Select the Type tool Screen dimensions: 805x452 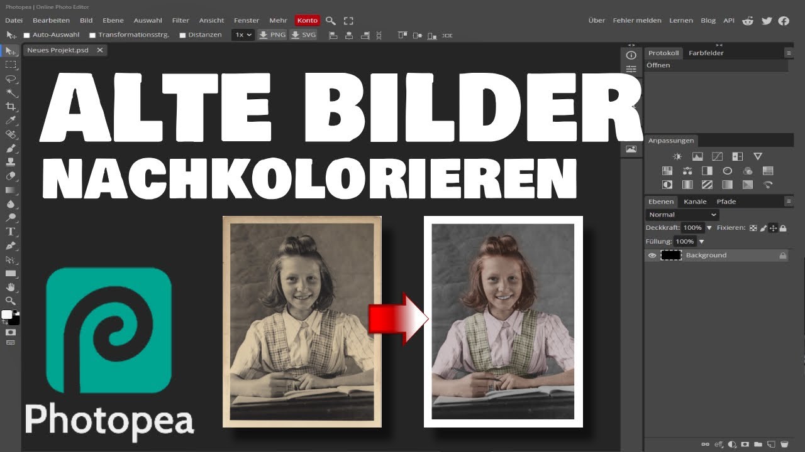tap(11, 231)
